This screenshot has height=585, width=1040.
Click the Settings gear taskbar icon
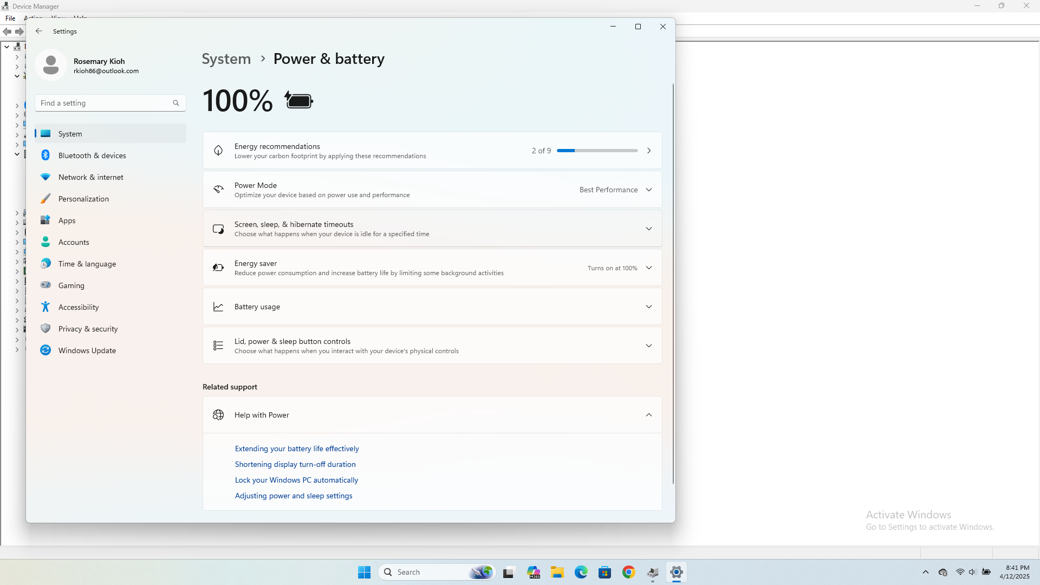677,572
